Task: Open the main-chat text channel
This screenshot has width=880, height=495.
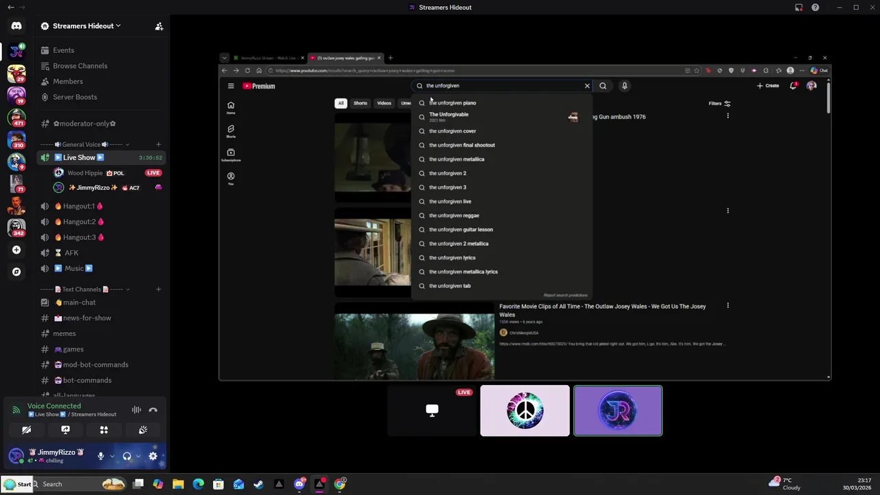Action: point(102,302)
